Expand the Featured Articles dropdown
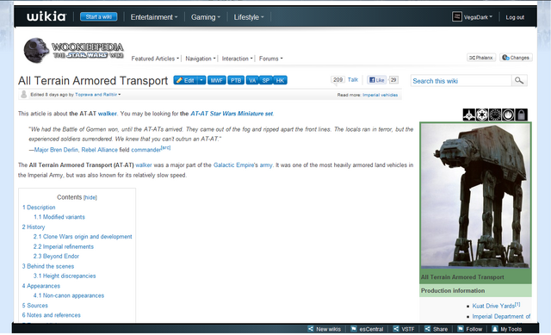 (x=155, y=59)
